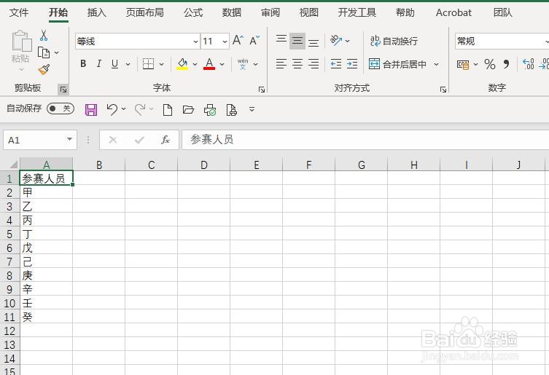
Task: Open the Name Box dropdown arrow
Action: [70, 140]
